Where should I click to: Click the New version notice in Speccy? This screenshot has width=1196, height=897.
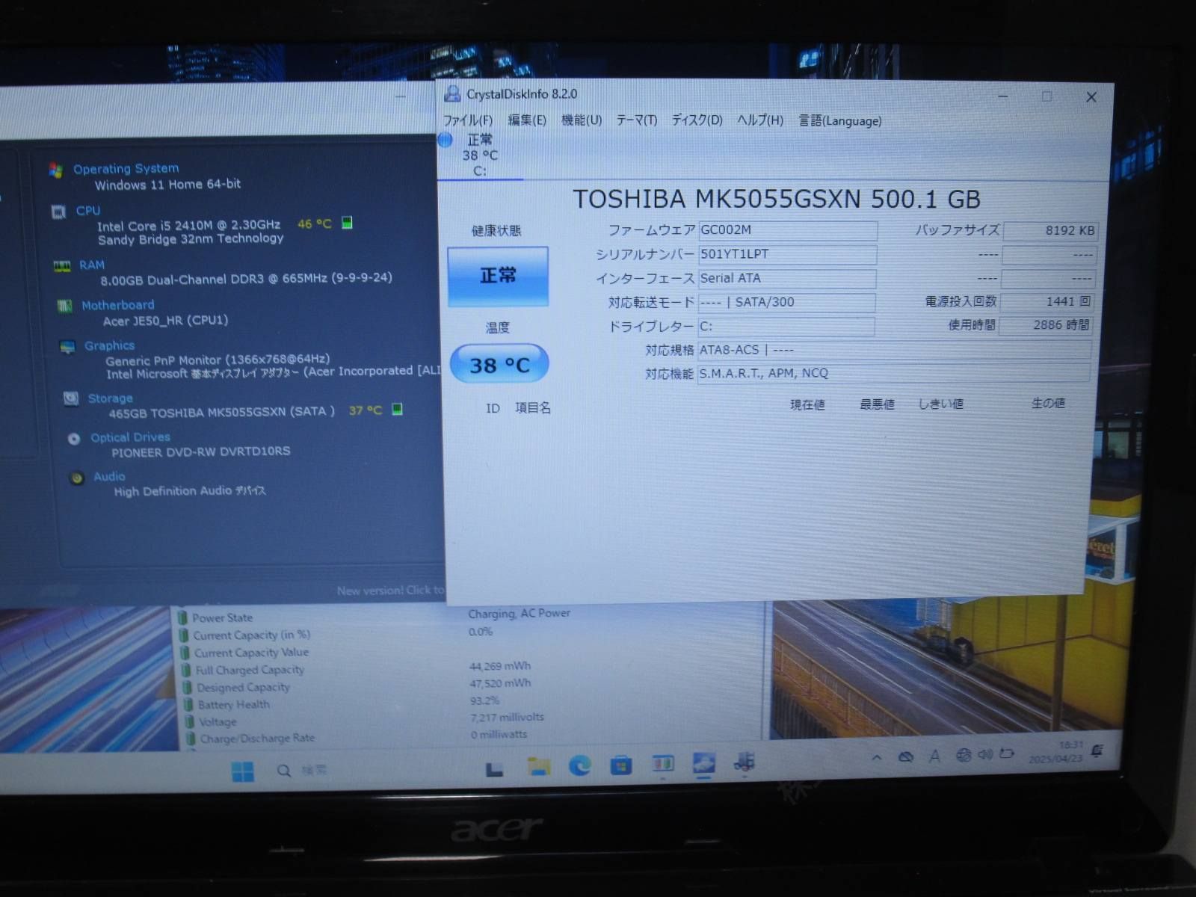point(391,591)
